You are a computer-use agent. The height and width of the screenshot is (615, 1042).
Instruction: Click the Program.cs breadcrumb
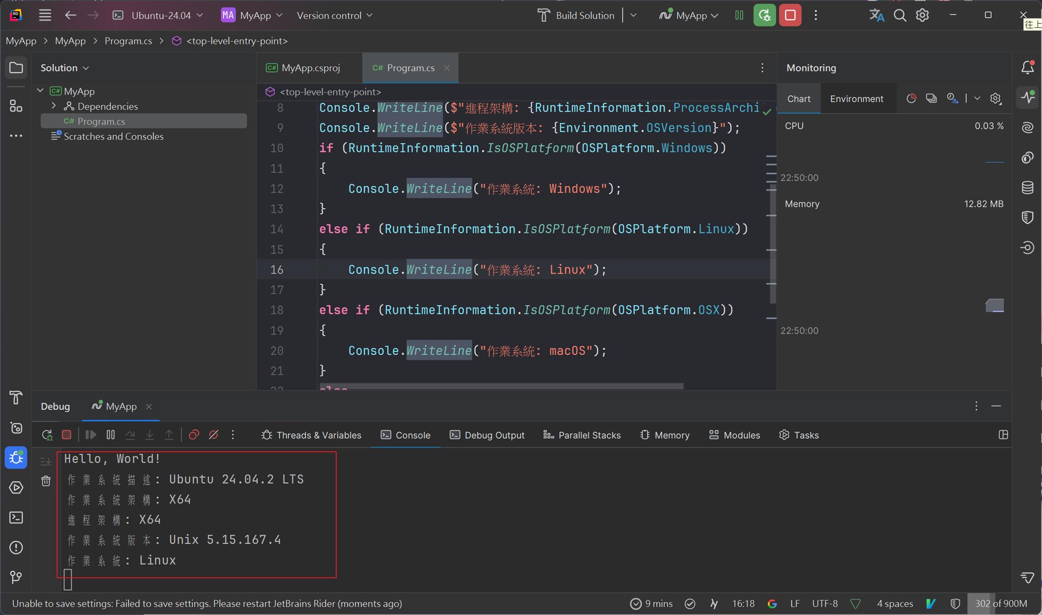128,41
